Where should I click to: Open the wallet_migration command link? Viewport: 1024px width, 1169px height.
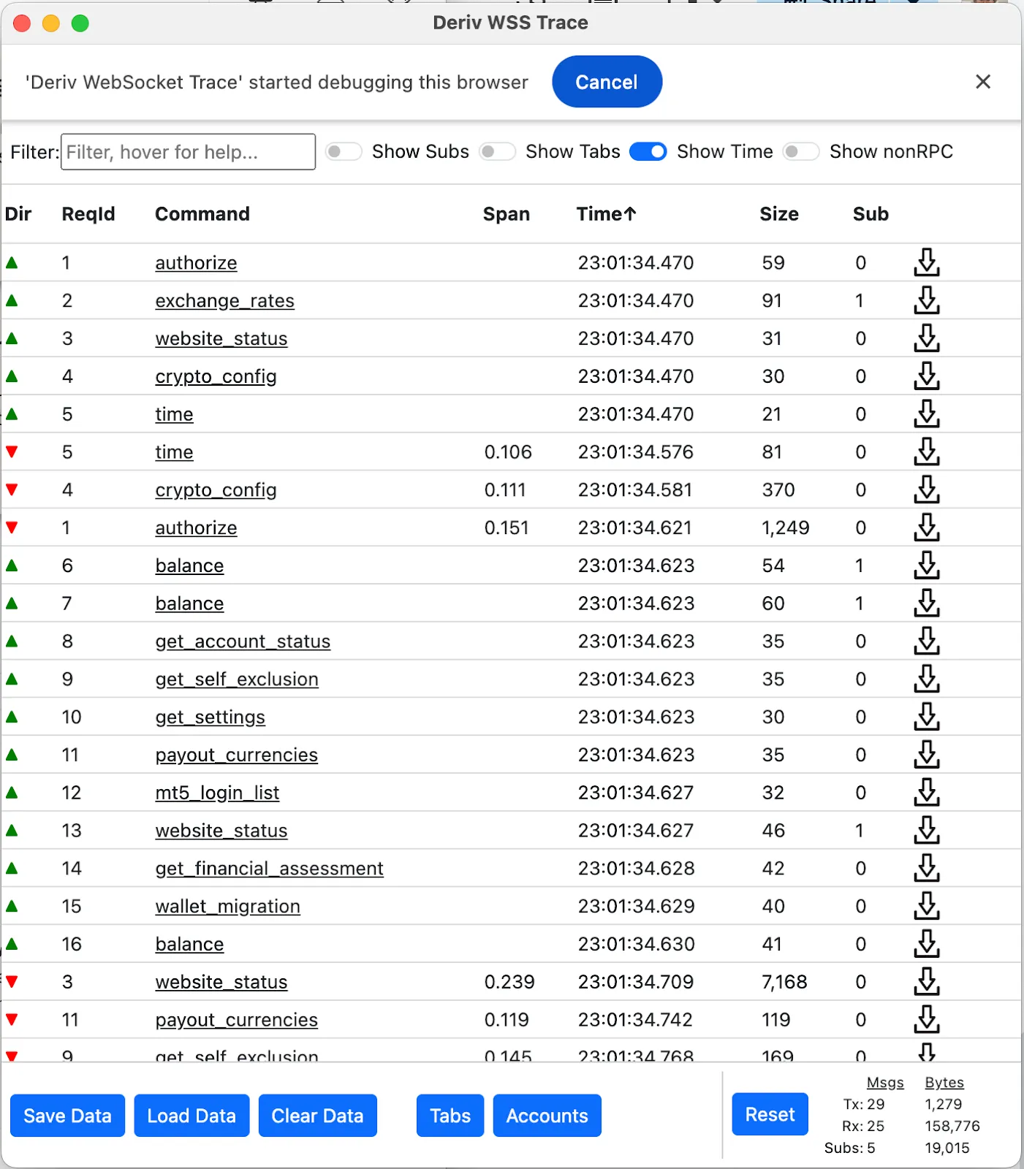tap(227, 907)
